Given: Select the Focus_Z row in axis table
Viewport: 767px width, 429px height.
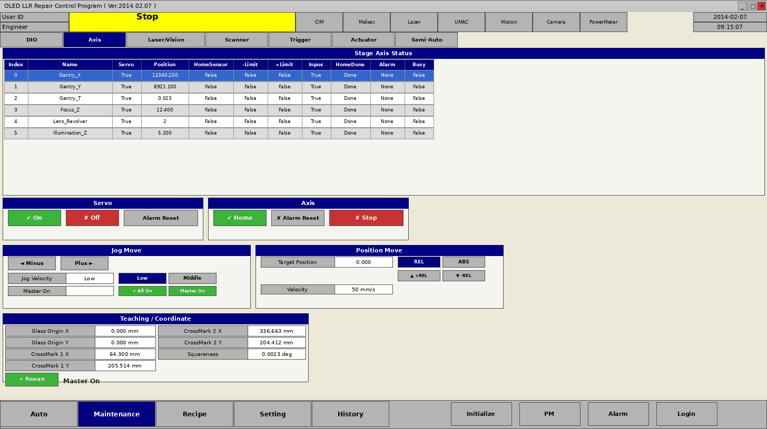Looking at the screenshot, I should pos(70,110).
